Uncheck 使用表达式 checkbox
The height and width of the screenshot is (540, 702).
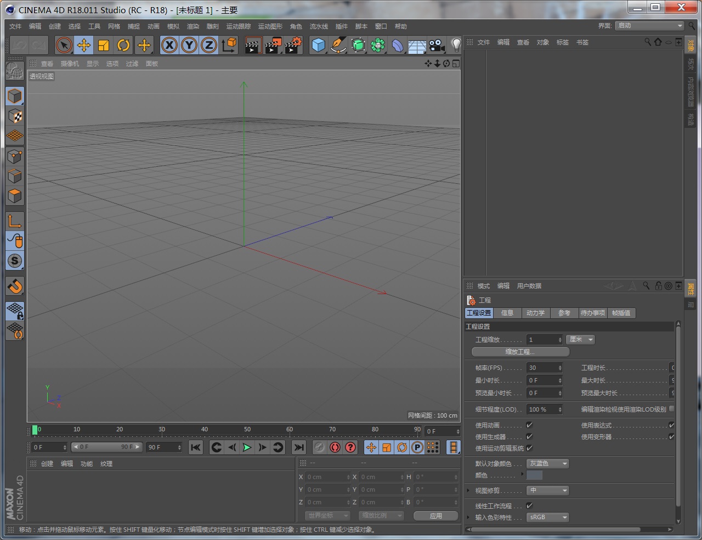[671, 425]
